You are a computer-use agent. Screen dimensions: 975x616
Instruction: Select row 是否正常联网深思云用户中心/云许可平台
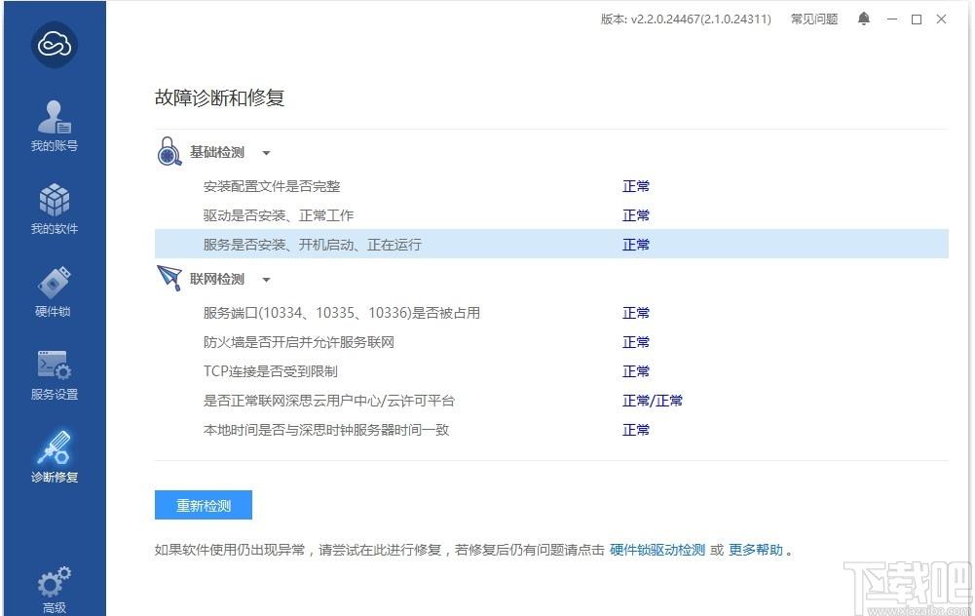551,401
